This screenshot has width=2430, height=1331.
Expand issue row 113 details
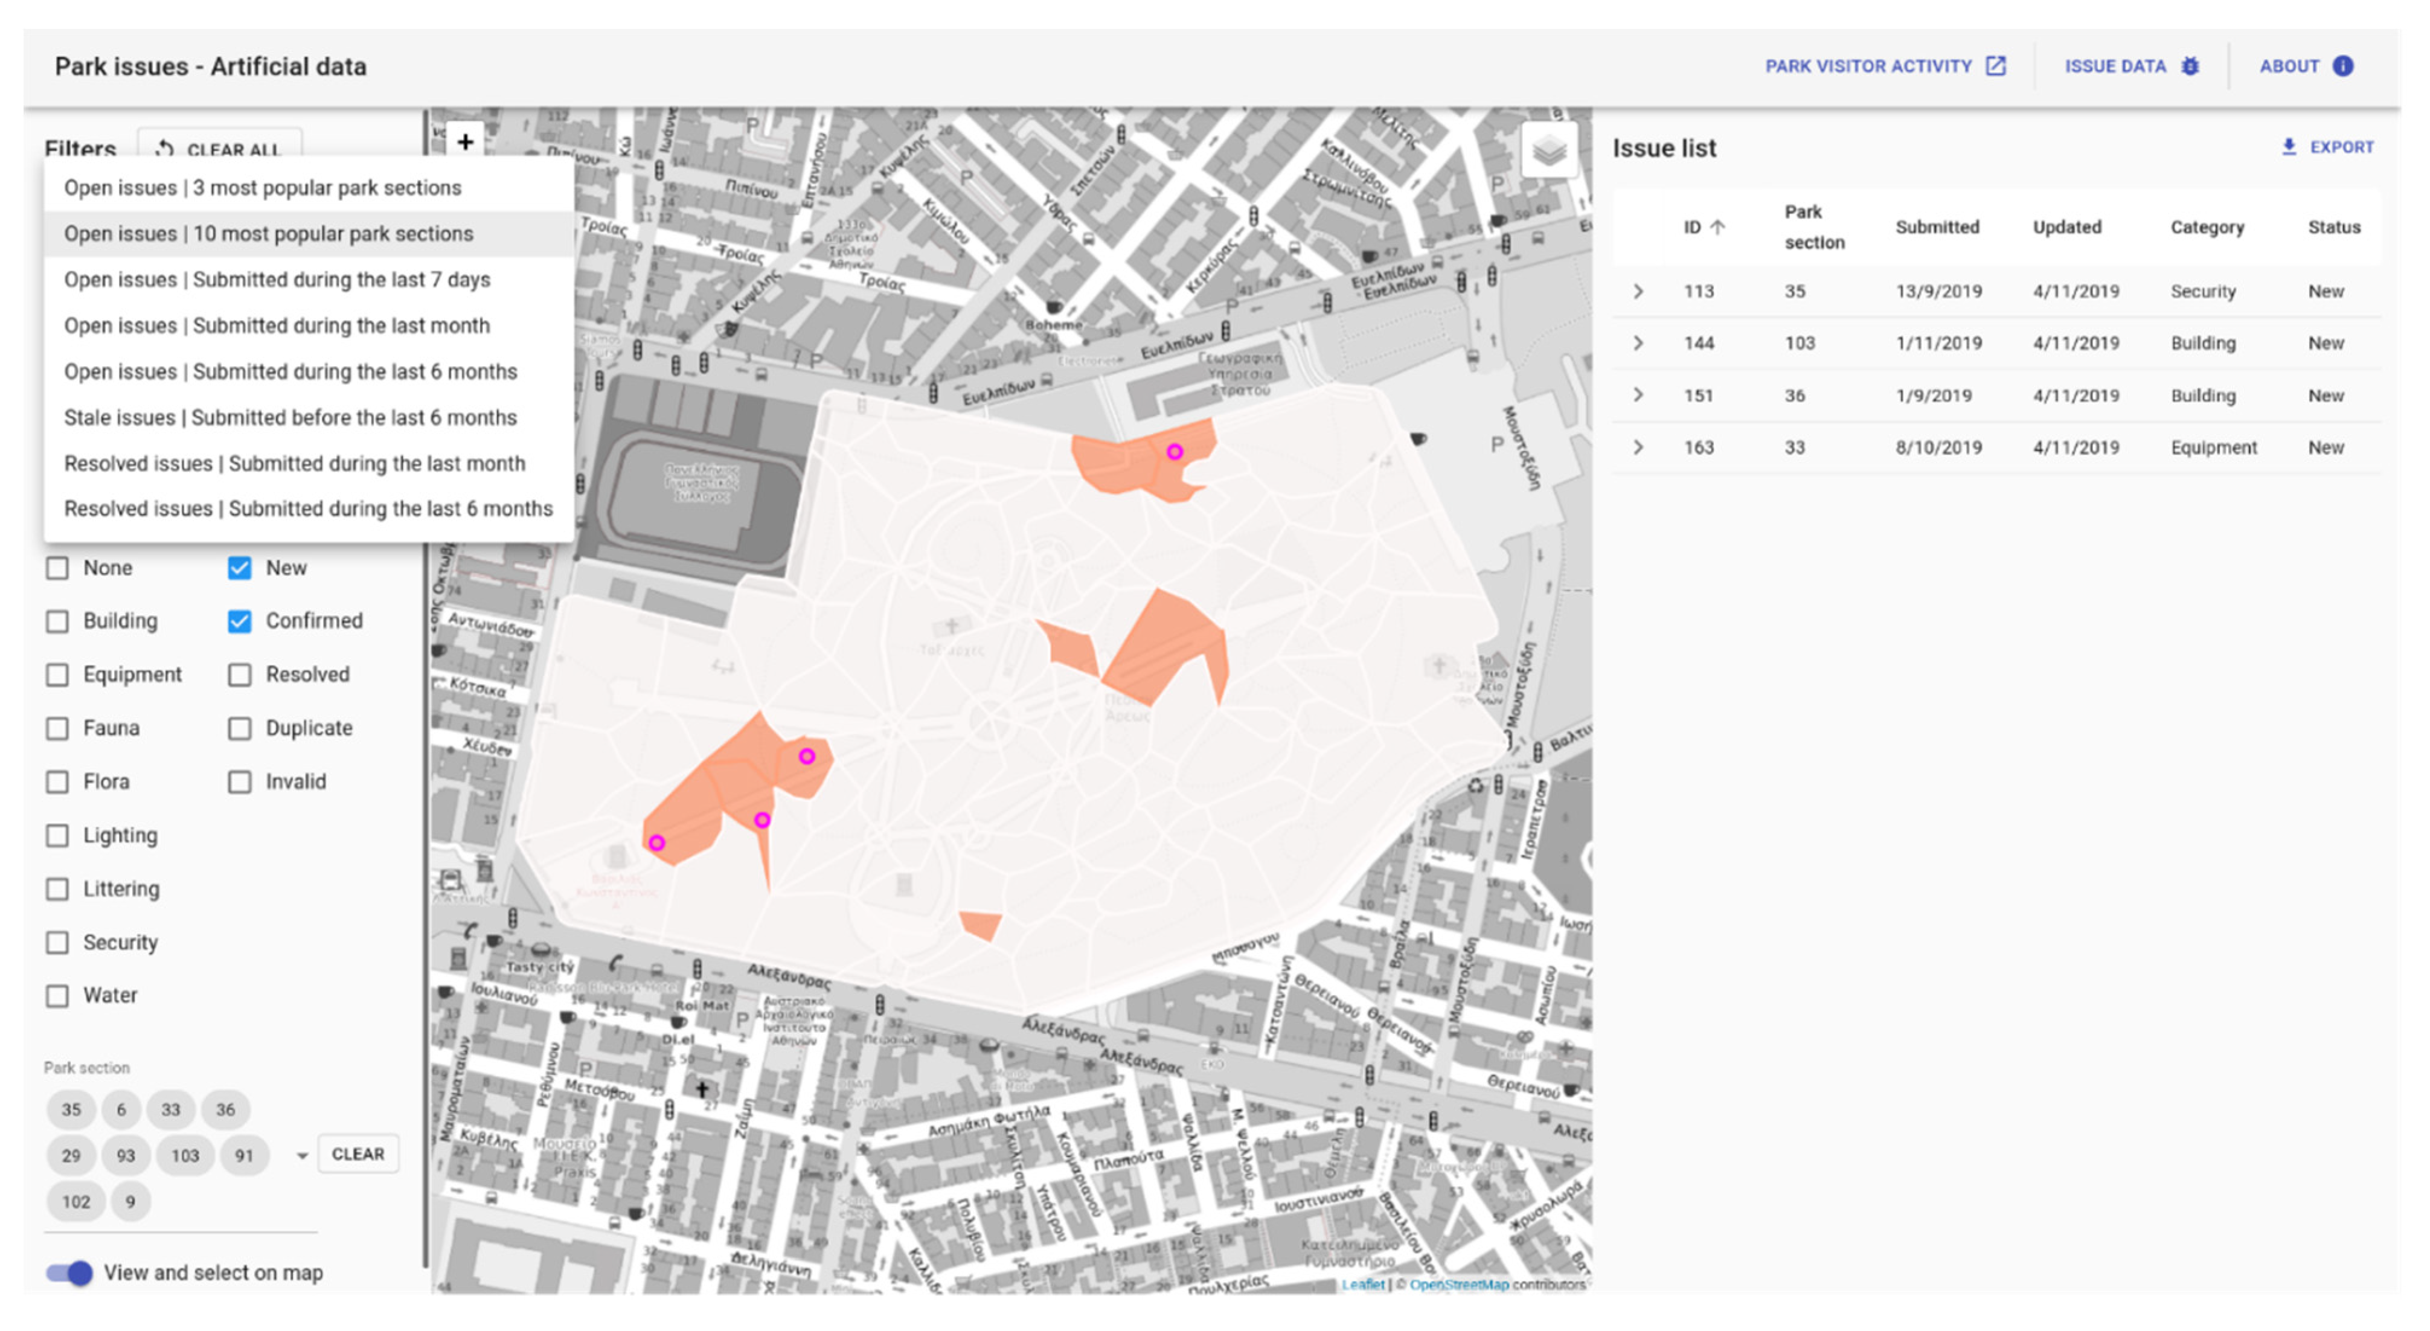click(1638, 292)
